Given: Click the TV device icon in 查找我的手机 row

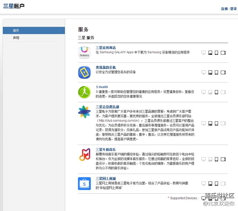Looking at the screenshot, I should (204, 72).
